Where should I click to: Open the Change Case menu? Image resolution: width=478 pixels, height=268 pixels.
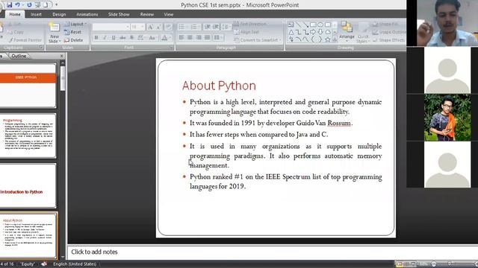pyautogui.click(x=152, y=38)
